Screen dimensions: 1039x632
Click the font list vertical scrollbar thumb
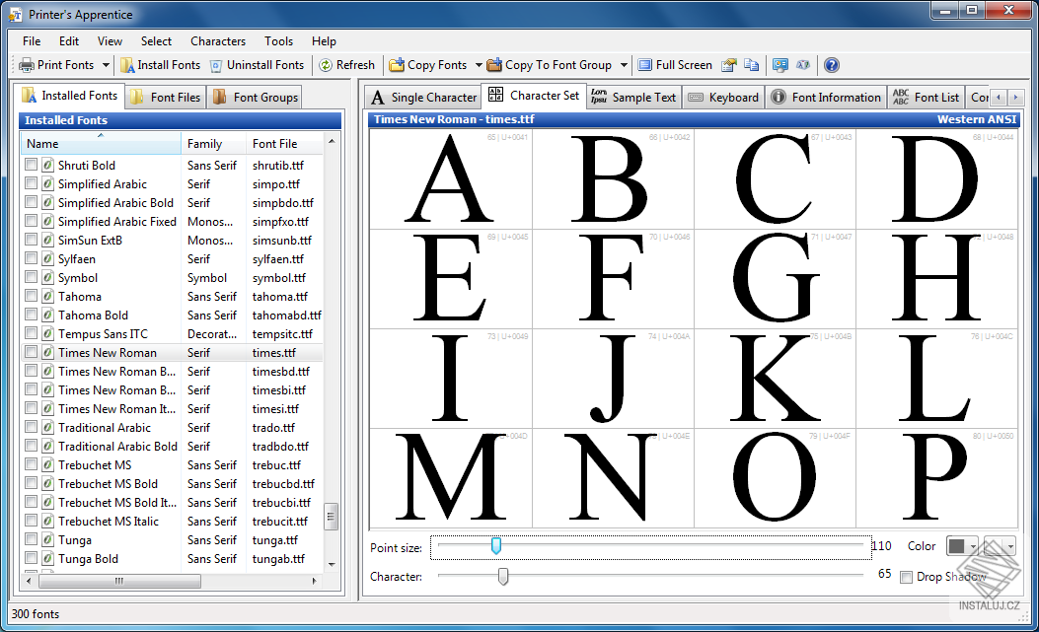332,517
